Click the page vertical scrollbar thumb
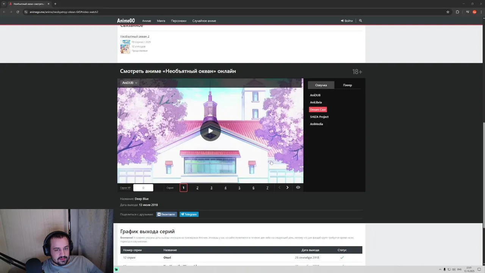Image resolution: width=485 pixels, height=273 pixels. pos(483,174)
